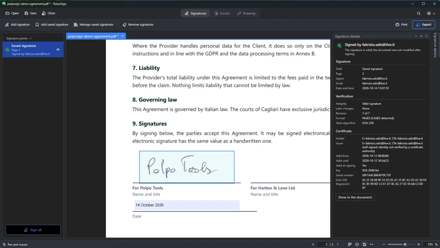Print the document
440x248 pixels.
coord(401,25)
